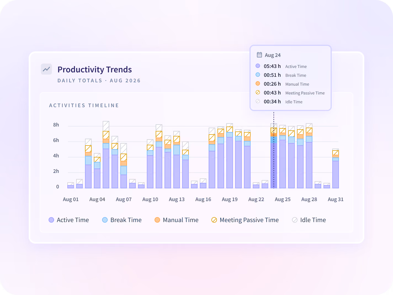
Task: Click the Productivity Trends title
Action: click(95, 70)
